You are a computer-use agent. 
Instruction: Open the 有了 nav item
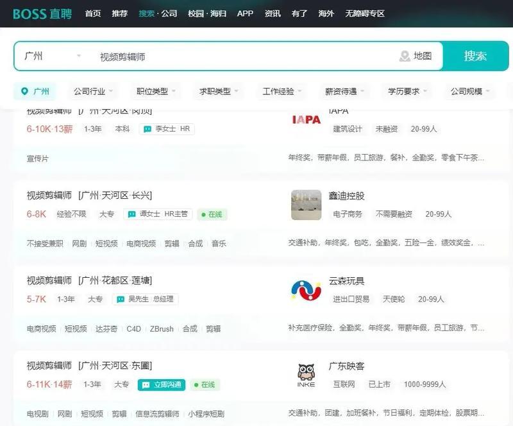(x=299, y=13)
